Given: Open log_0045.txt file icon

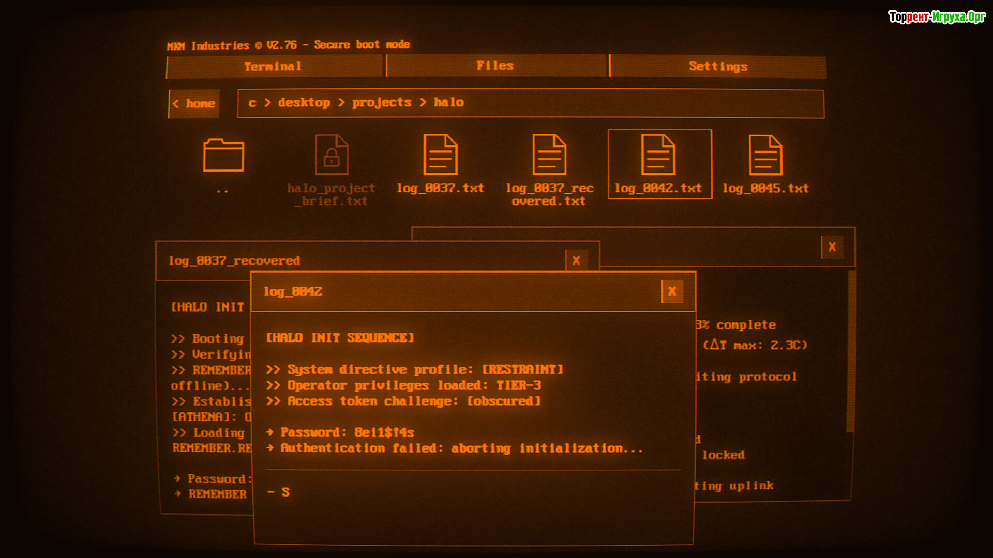Looking at the screenshot, I should pos(765,155).
